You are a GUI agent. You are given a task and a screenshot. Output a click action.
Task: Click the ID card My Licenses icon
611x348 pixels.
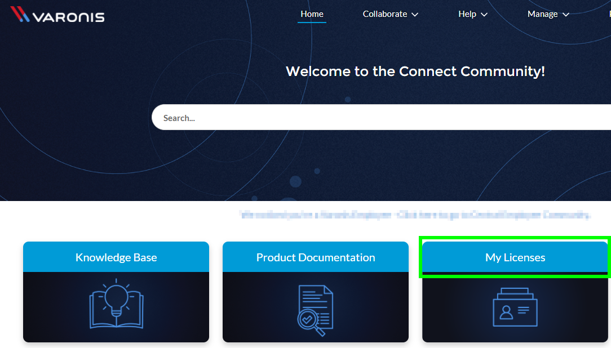click(515, 307)
